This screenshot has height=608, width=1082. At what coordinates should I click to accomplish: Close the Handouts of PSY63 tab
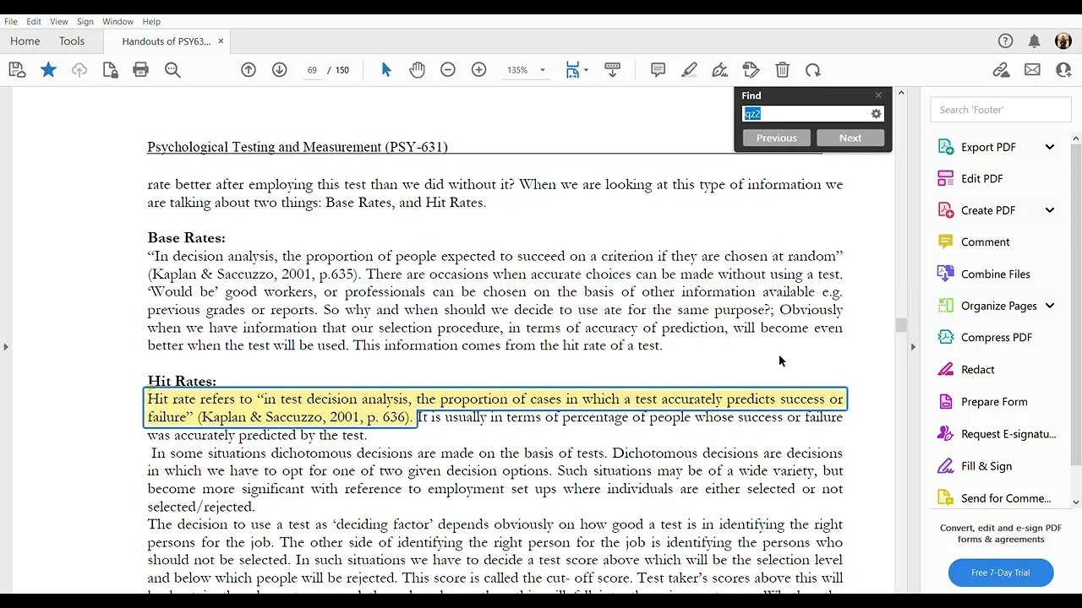(221, 41)
